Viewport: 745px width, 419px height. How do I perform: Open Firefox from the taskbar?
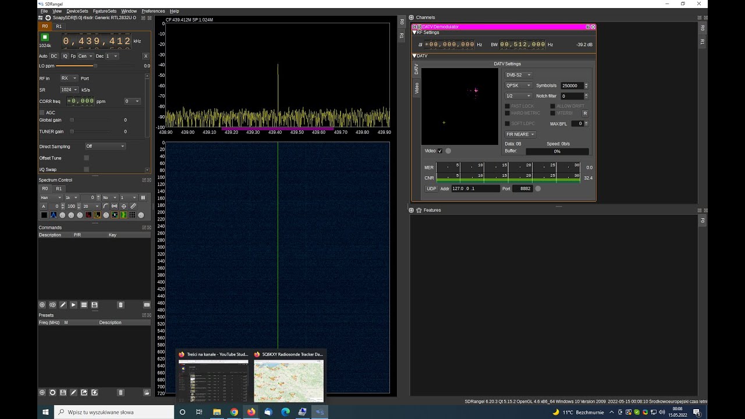click(x=251, y=412)
